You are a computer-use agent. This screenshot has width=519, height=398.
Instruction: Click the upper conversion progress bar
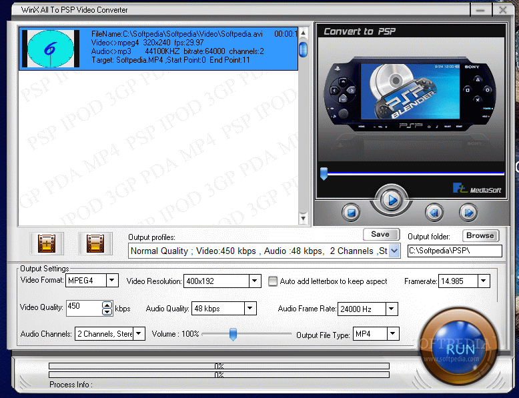[219, 366]
